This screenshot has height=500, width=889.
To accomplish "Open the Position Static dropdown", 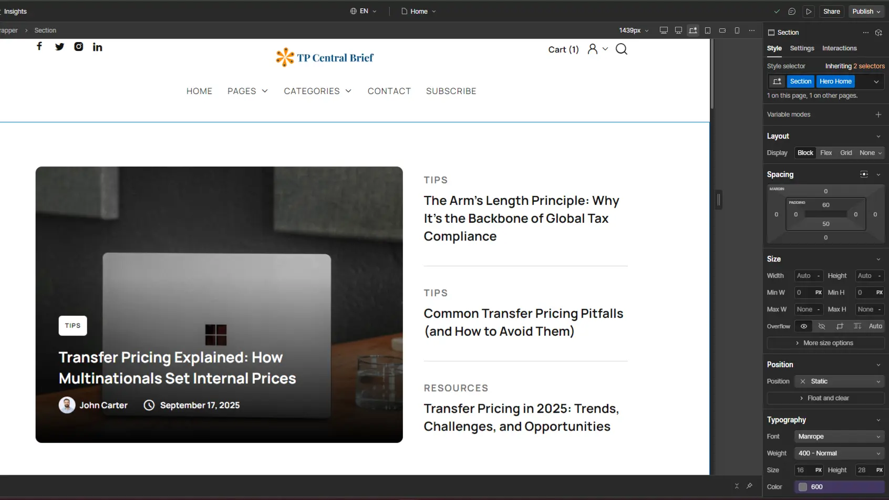I will coord(839,381).
